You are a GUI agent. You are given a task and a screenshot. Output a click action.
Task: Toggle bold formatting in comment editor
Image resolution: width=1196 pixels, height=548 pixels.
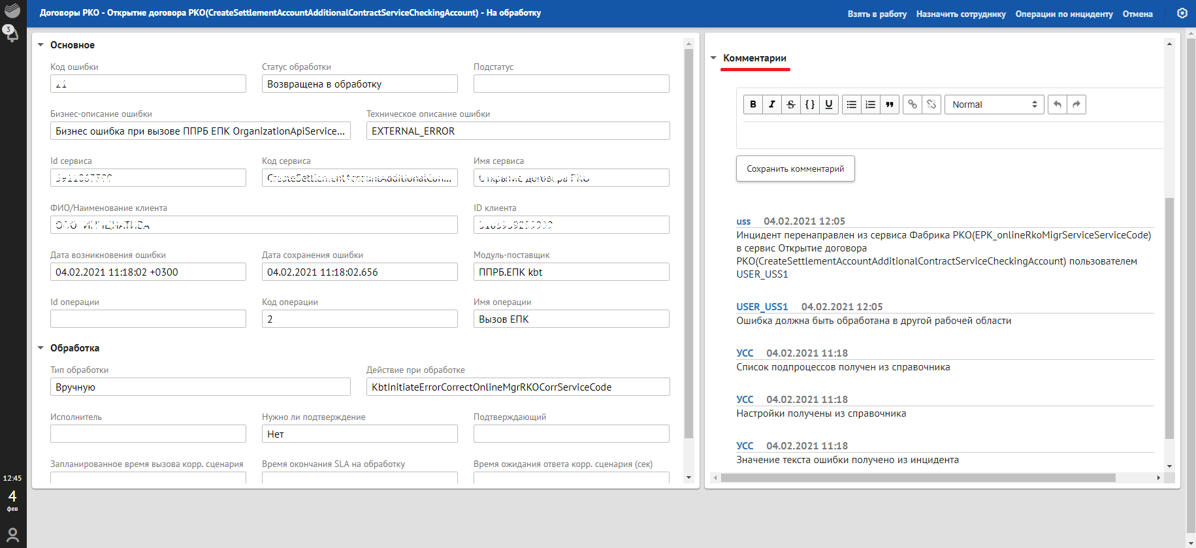coord(753,105)
